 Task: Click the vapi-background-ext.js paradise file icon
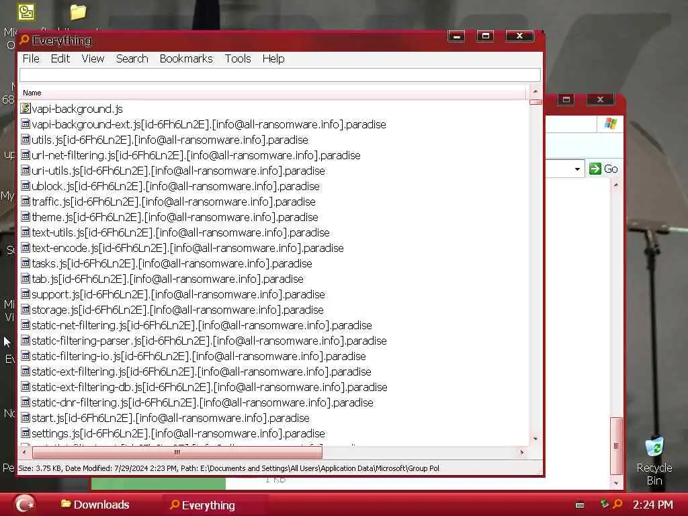[x=26, y=124]
